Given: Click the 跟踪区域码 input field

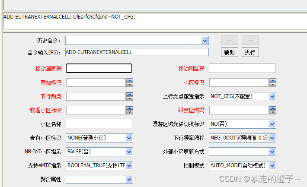Looking at the screenshot, I should (x=239, y=110).
